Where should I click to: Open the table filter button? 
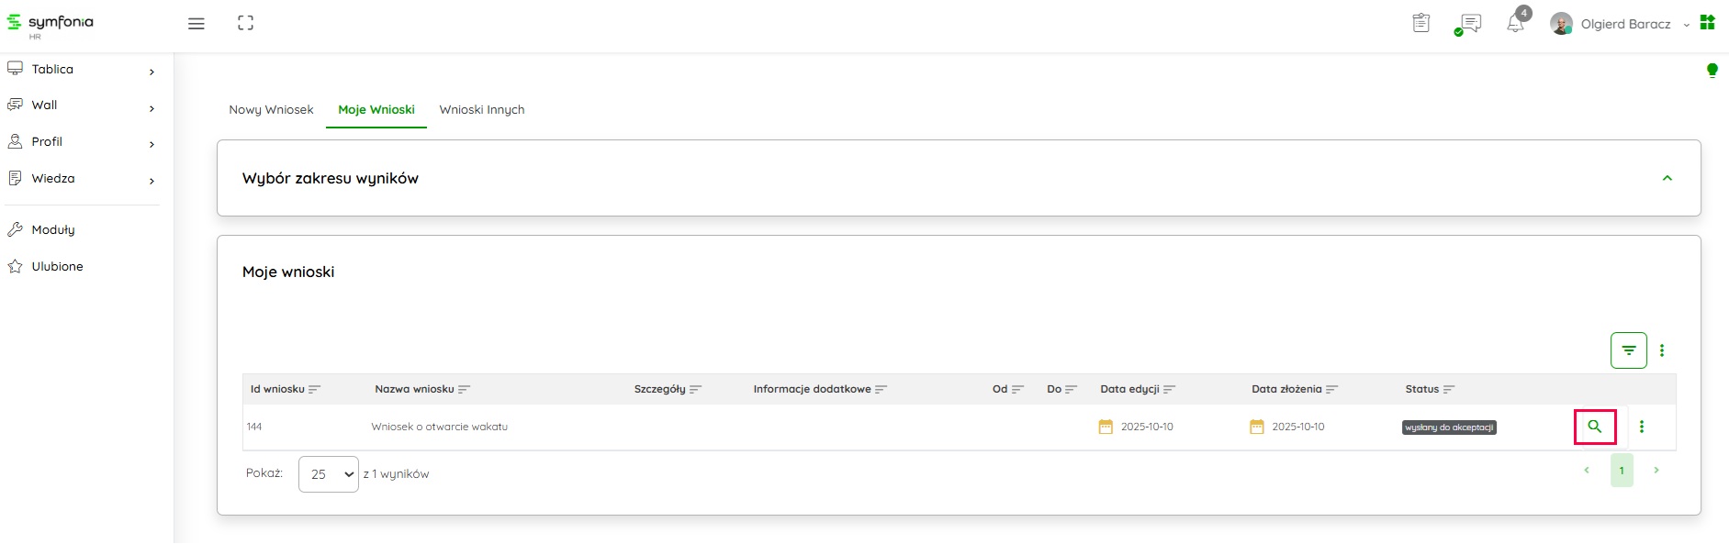pyautogui.click(x=1628, y=350)
